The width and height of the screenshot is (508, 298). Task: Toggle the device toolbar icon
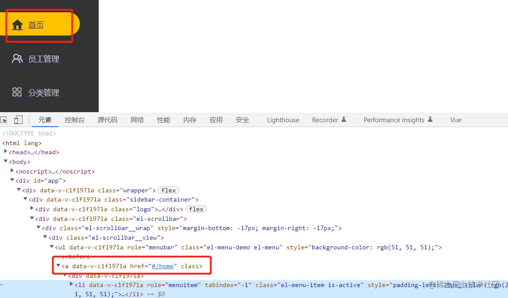pyautogui.click(x=18, y=120)
